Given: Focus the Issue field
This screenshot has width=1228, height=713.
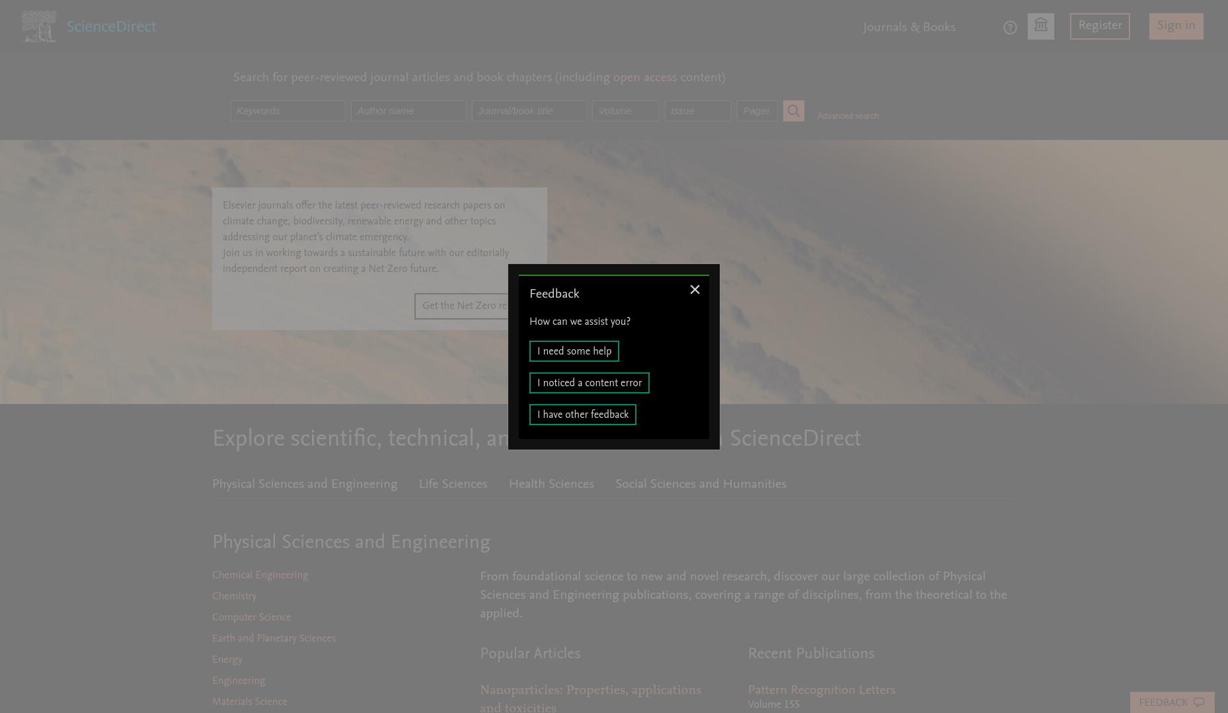Looking at the screenshot, I should (x=698, y=111).
